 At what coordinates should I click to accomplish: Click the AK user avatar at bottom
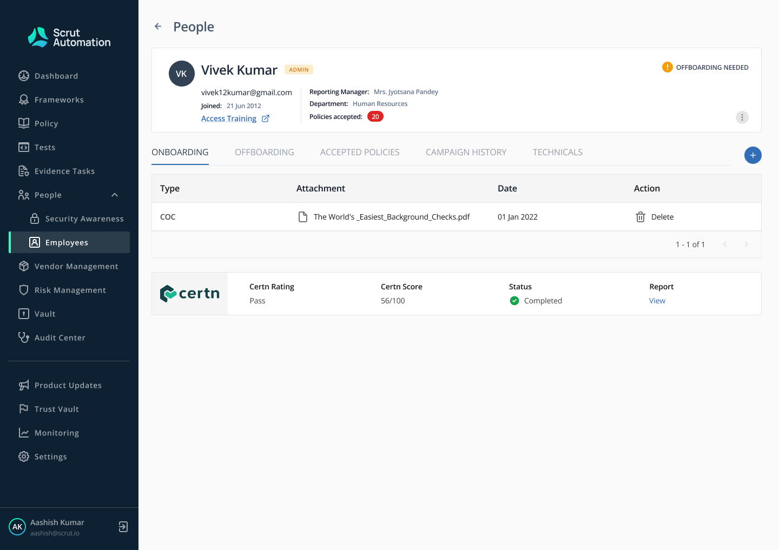[17, 527]
